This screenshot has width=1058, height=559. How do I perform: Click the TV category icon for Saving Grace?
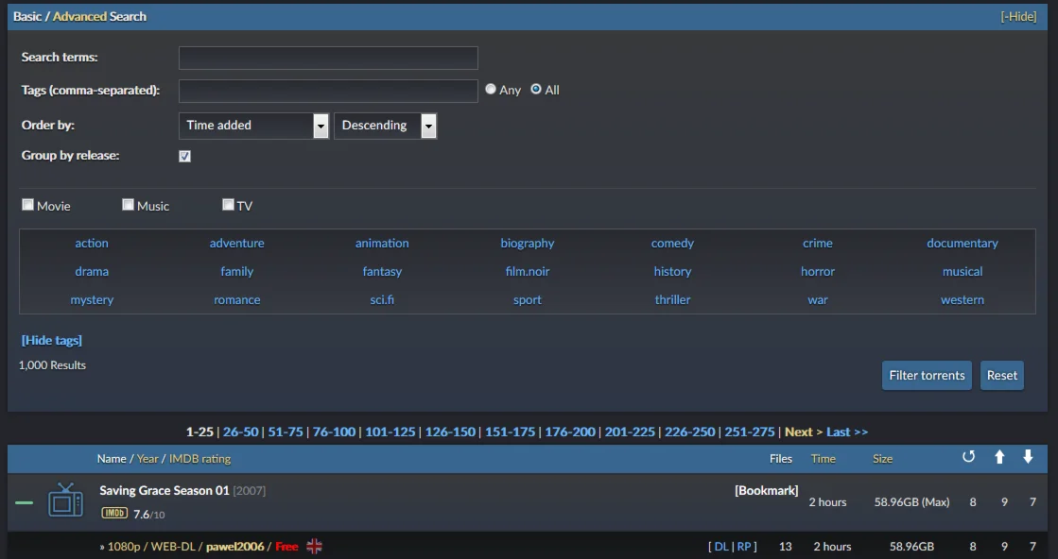(x=65, y=500)
